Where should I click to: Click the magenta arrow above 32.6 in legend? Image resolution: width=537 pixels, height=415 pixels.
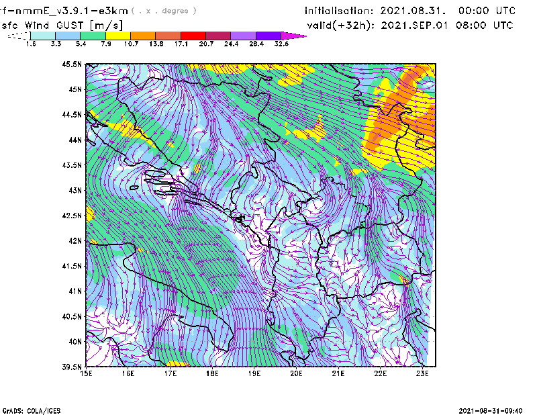tap(293, 36)
